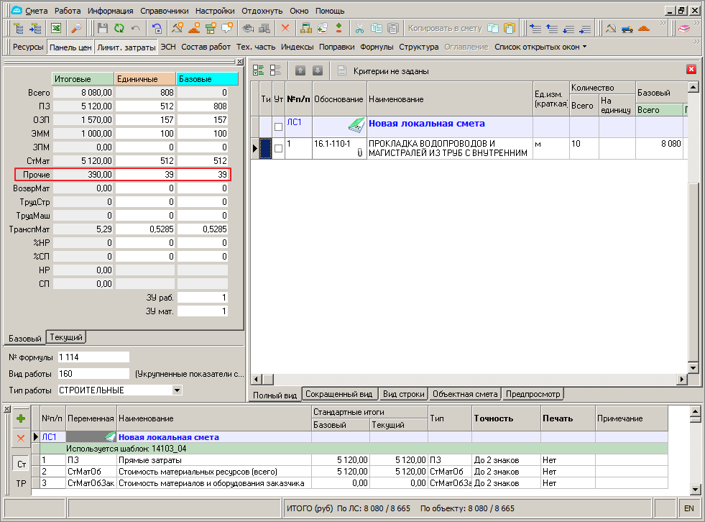Toggle the Ст button in bottom panel
Viewport: 705px width, 522px height.
point(22,464)
